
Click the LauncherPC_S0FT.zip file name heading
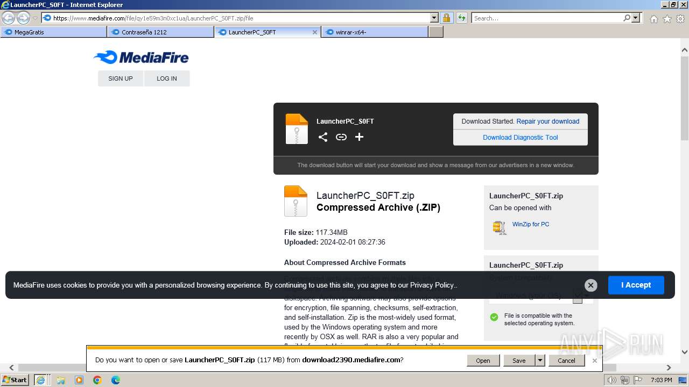click(365, 196)
